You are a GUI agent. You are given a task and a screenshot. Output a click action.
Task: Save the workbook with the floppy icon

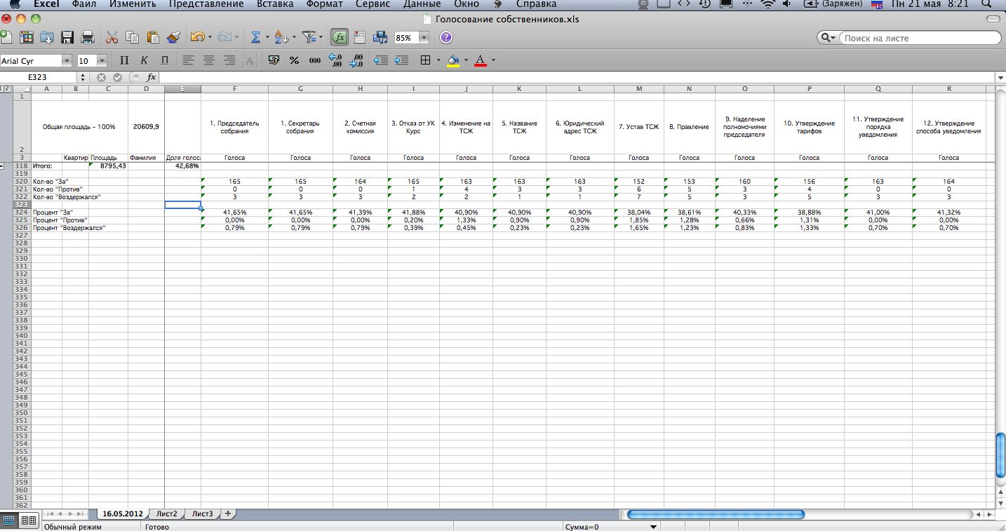coord(67,37)
